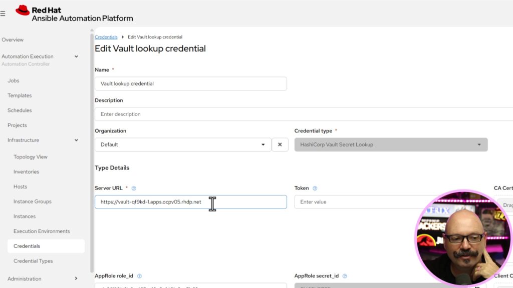Open AppRole role_id help icon
The height and width of the screenshot is (288, 513).
coord(139,276)
